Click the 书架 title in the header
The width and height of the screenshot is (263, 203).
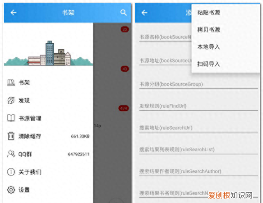[x=68, y=13]
